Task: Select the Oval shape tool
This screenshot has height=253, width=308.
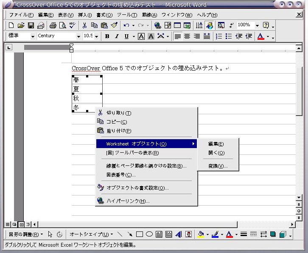Action: [x=149, y=234]
